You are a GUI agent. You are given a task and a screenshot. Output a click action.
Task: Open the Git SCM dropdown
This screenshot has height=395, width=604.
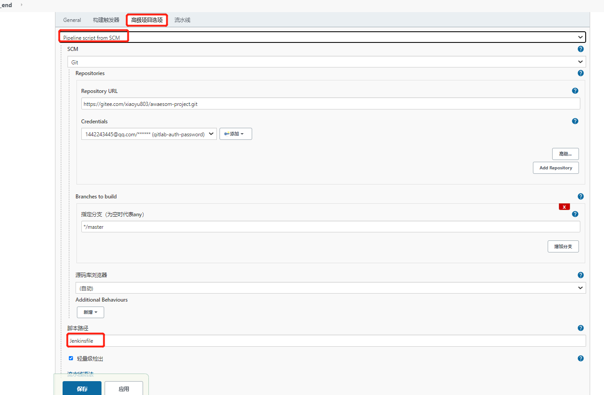tap(326, 62)
